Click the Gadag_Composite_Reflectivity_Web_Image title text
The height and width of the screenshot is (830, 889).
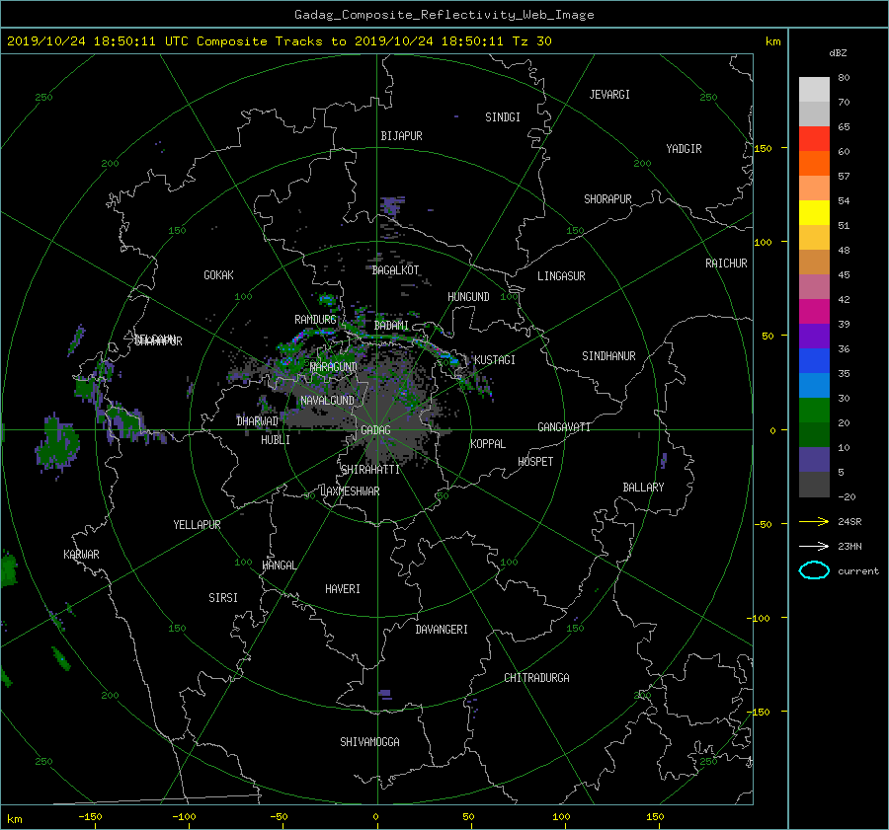pyautogui.click(x=444, y=15)
